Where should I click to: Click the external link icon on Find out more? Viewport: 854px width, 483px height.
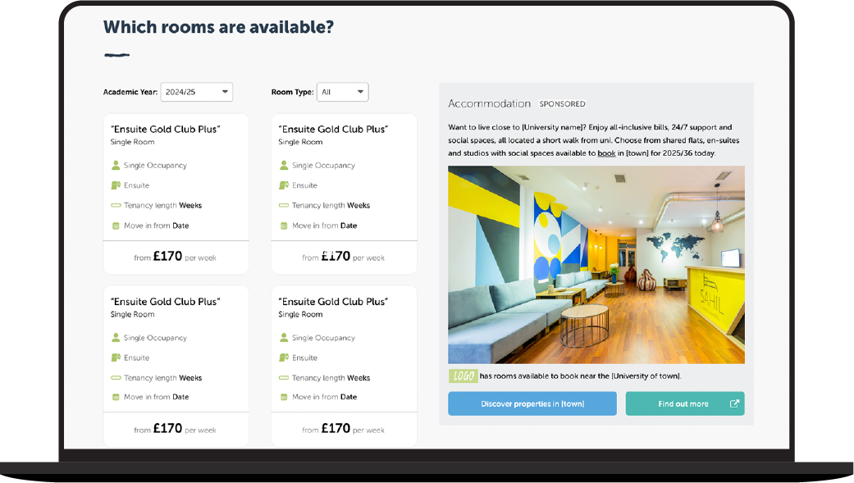tap(734, 403)
